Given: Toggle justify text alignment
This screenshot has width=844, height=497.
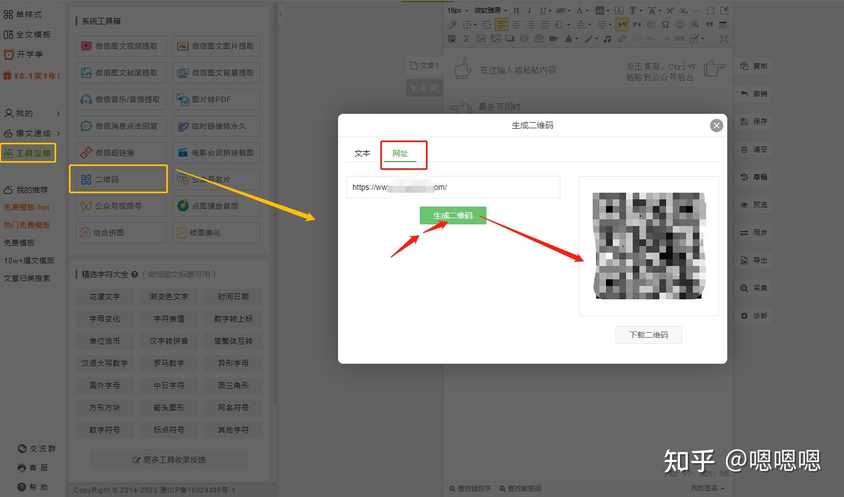Looking at the screenshot, I should 545,24.
